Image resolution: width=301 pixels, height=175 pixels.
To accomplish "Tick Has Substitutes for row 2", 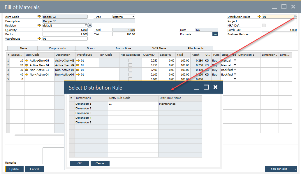I will [130, 65].
